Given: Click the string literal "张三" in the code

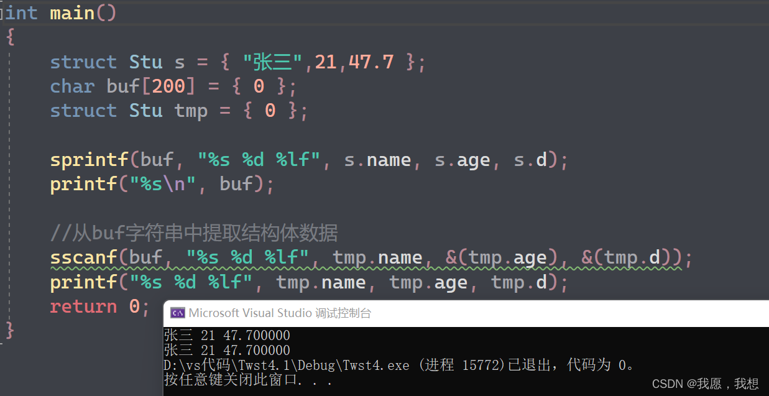Looking at the screenshot, I should point(272,62).
